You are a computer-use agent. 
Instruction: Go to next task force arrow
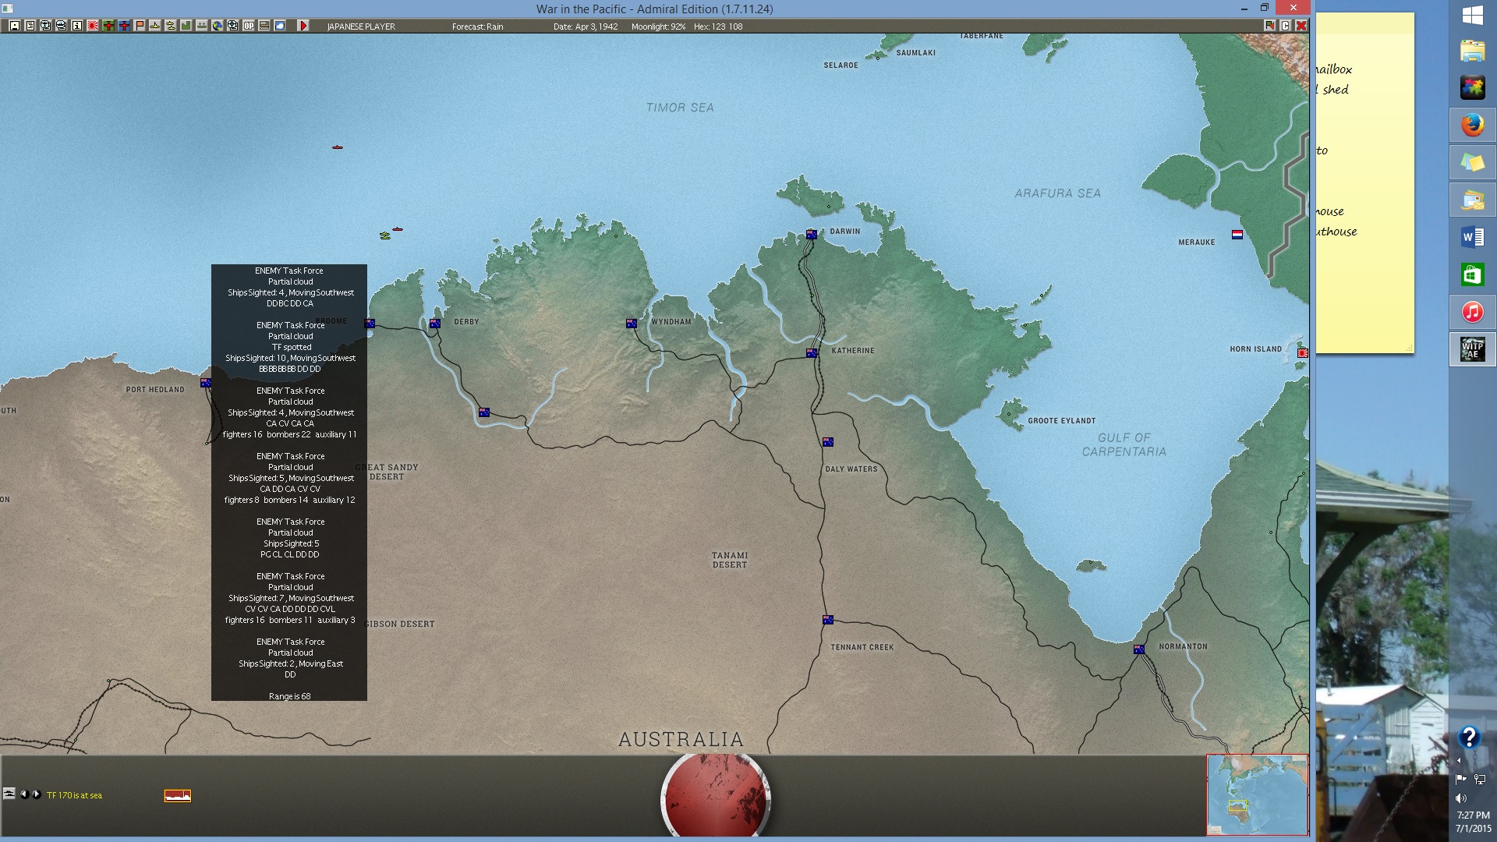tap(36, 794)
